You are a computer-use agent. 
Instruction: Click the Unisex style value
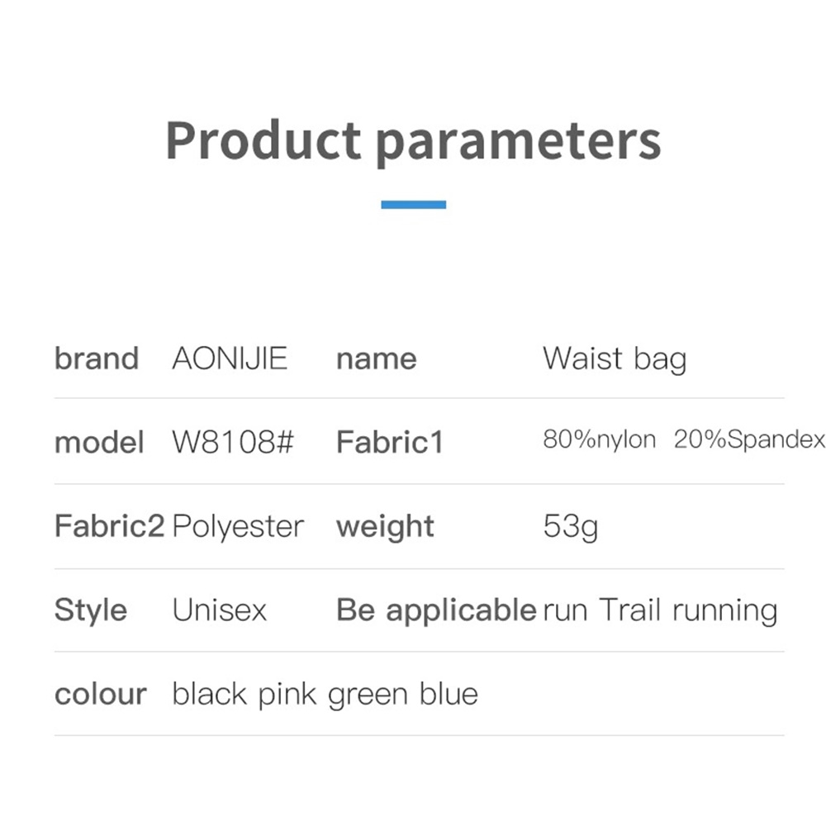(x=220, y=610)
